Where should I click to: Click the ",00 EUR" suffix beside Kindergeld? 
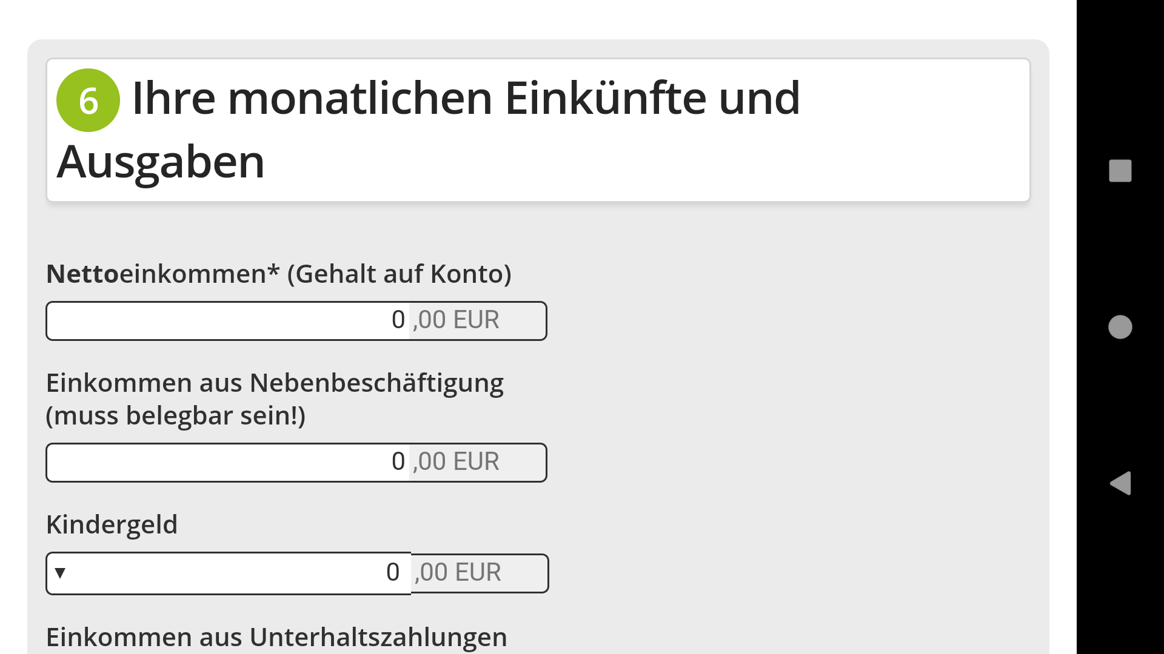click(458, 573)
